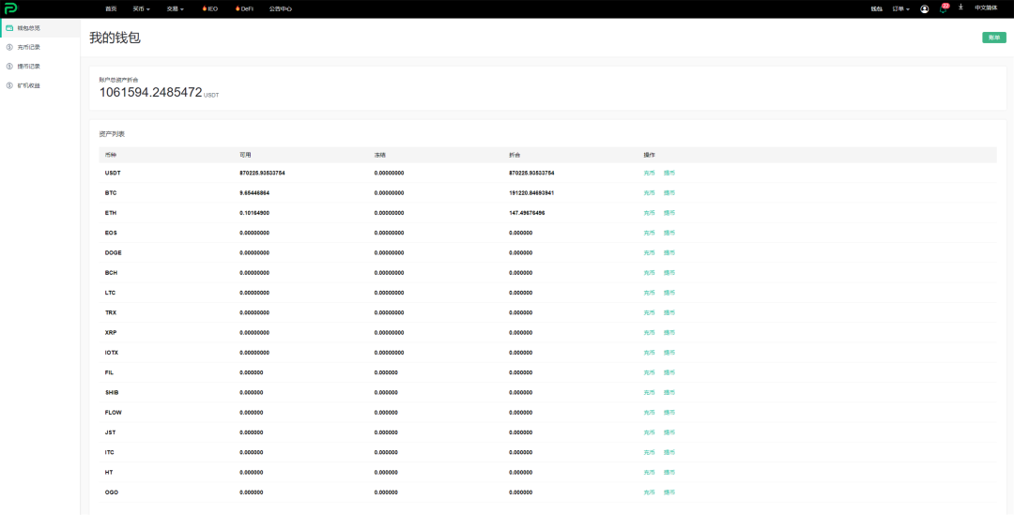Viewport: 1014px width, 515px height.
Task: Open 充币记录 in the sidebar
Action: coord(28,47)
